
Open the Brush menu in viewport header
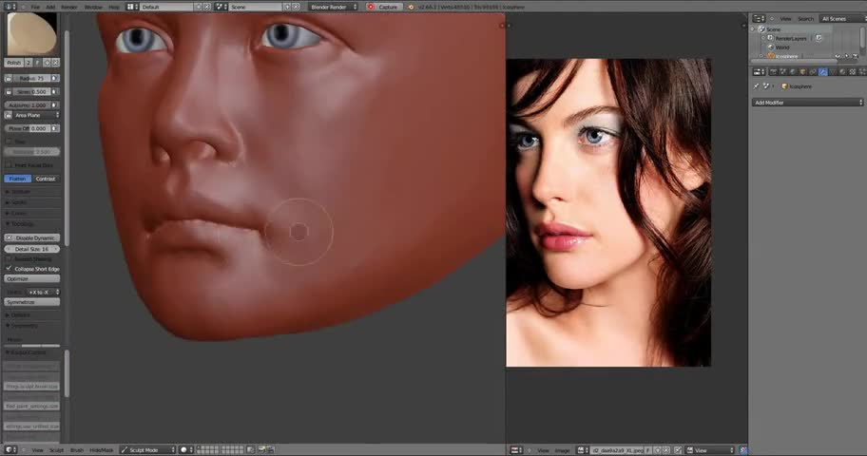pyautogui.click(x=77, y=449)
